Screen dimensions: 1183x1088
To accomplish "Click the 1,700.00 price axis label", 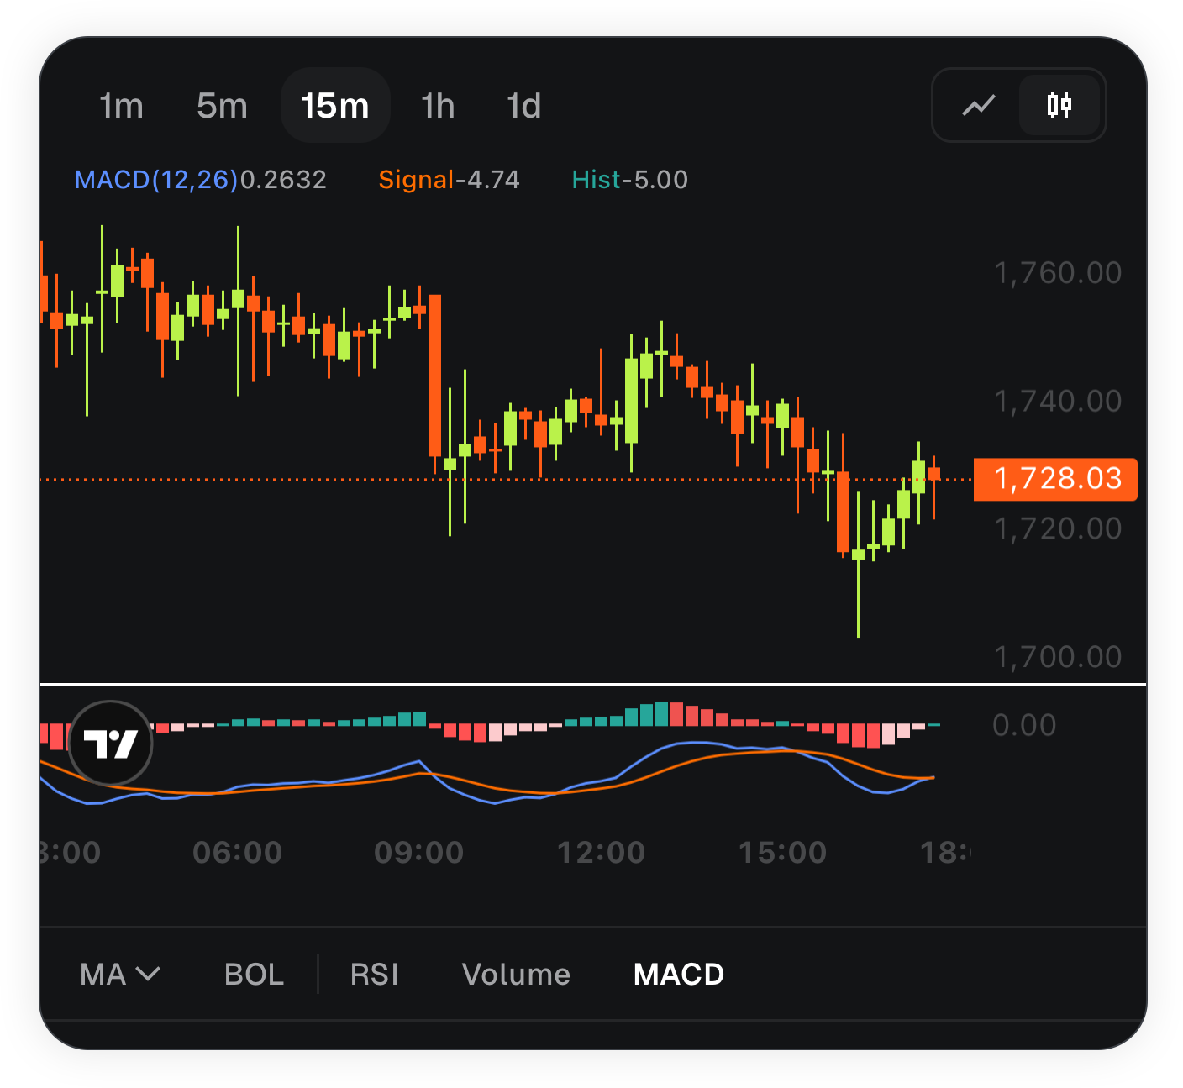I will point(1058,656).
